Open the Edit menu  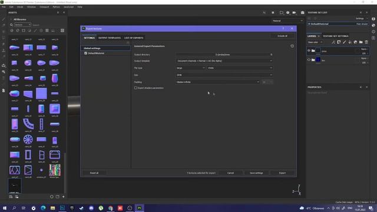point(11,7)
